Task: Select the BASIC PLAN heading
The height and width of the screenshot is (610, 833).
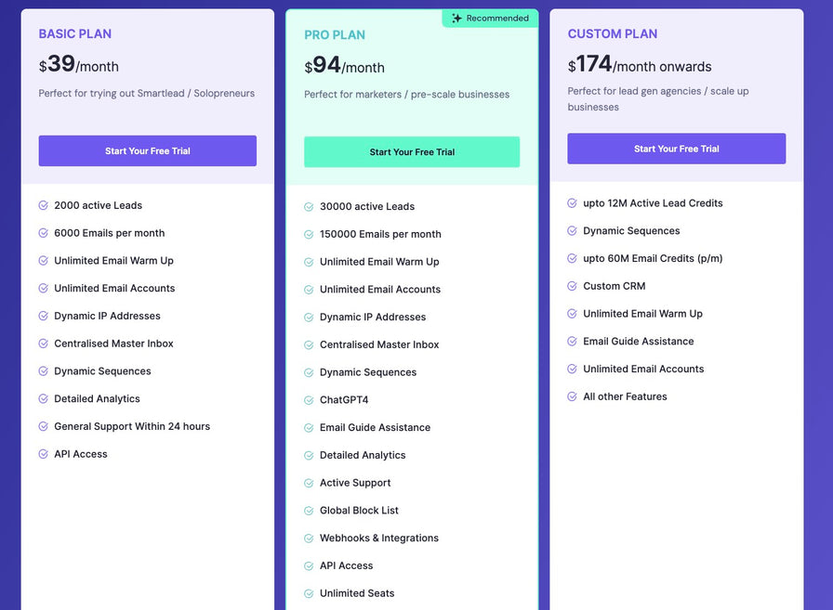Action: pyautogui.click(x=75, y=34)
